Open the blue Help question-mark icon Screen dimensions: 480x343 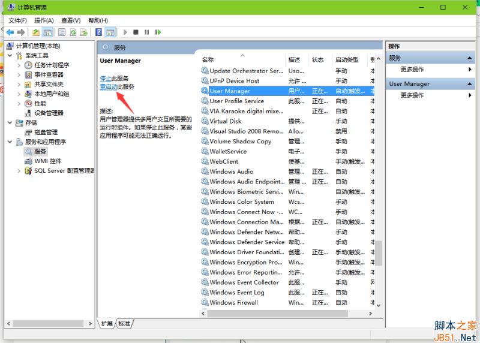[x=98, y=32]
